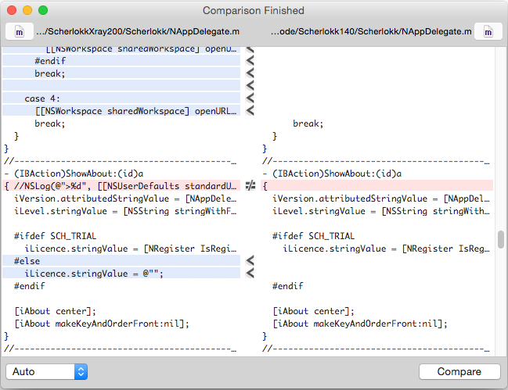508x390 pixels.
Task: Click the '[iAbout center];' line in left pane
Action: [x=55, y=310]
